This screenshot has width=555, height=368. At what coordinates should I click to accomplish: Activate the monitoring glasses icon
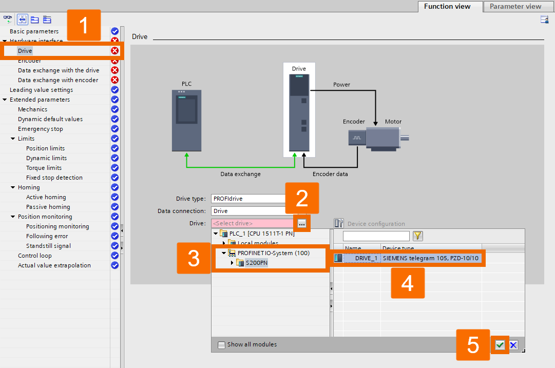[7, 19]
